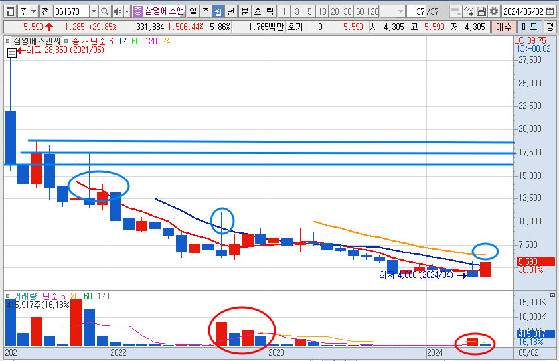Click the volume ratio 1,506.44%
The image size is (559, 361).
pos(186,27)
